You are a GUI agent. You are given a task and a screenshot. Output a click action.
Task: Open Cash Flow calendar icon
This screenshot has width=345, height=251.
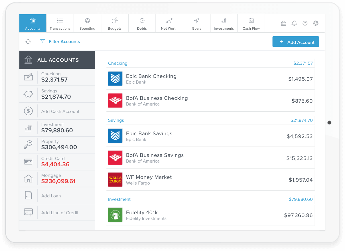pos(251,21)
